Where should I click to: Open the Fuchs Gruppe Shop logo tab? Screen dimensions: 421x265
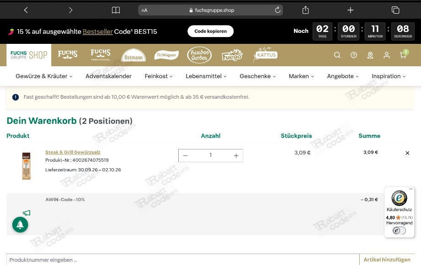pos(29,55)
